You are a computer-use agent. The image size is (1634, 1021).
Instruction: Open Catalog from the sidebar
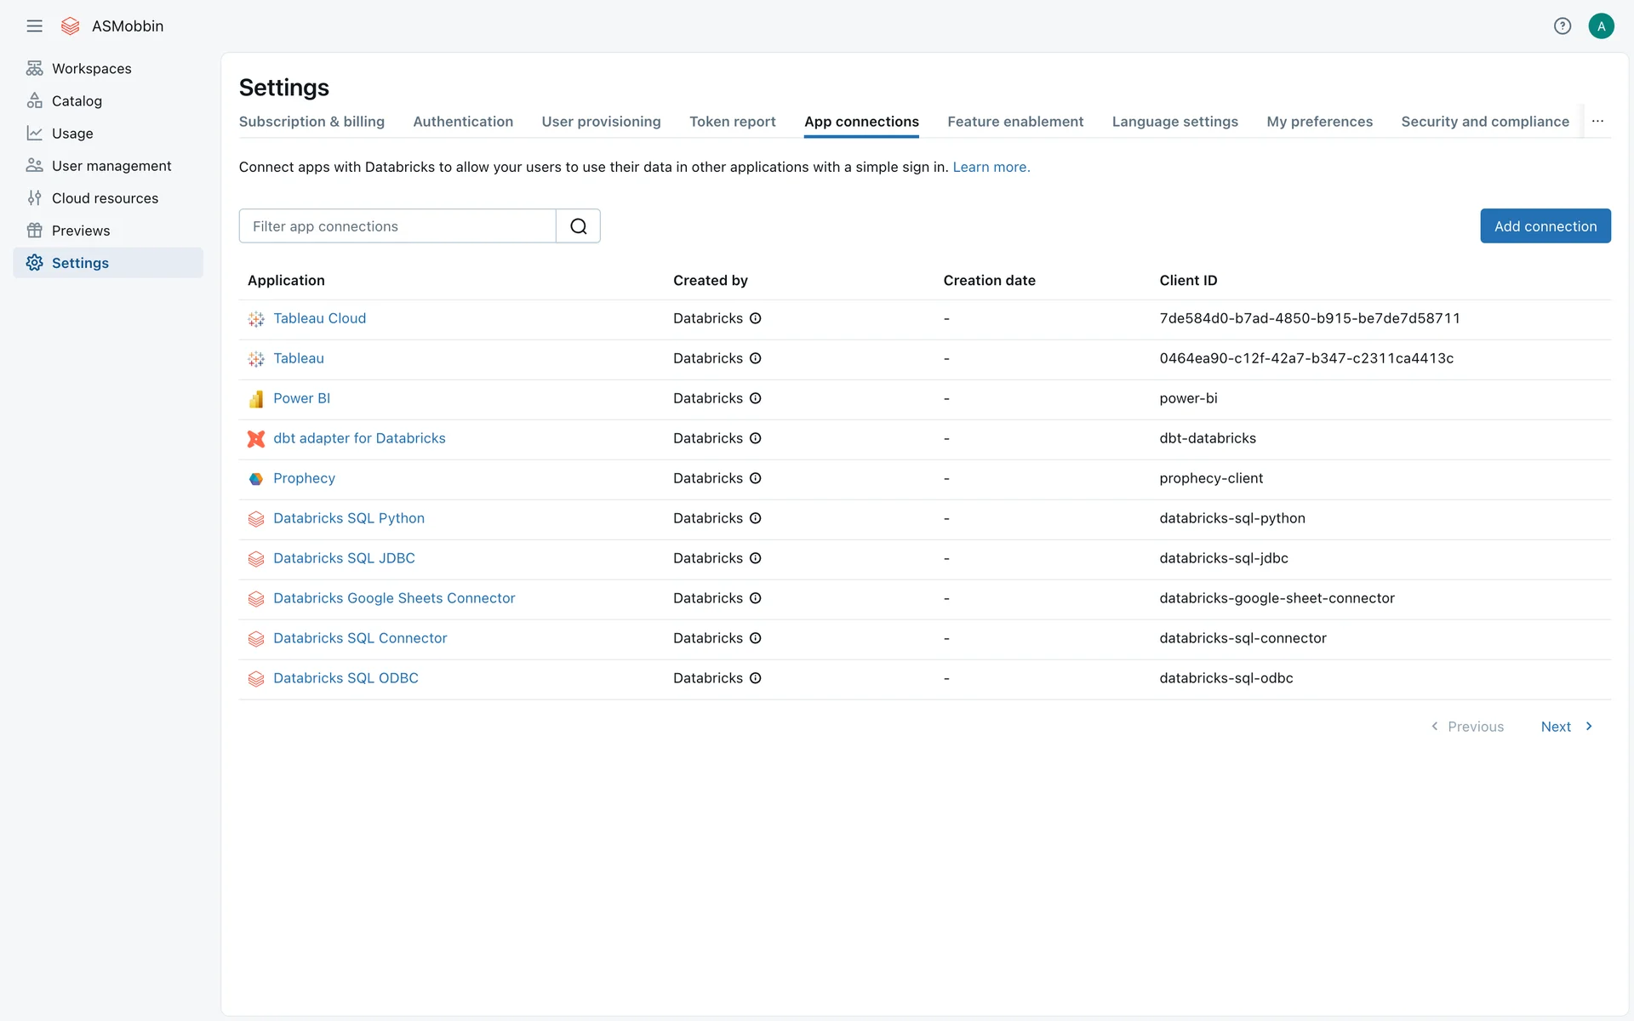77,100
